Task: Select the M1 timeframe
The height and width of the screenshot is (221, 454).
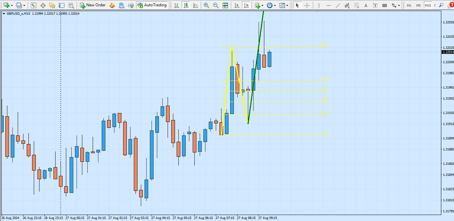Action: tap(409, 5)
